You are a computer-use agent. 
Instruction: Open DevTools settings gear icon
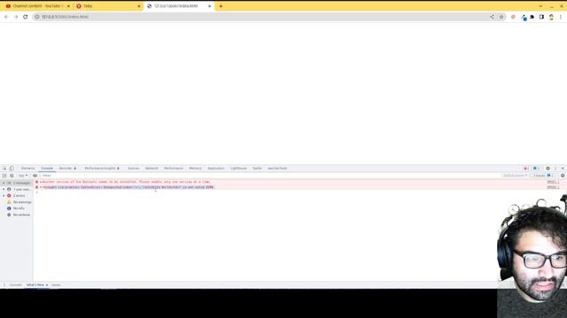click(x=548, y=169)
